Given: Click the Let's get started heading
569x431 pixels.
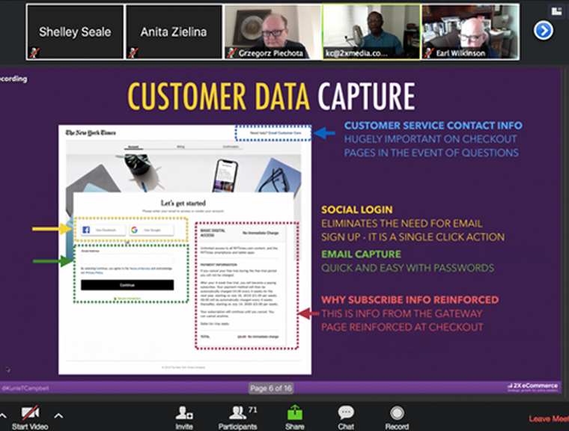Looking at the screenshot, I should [183, 204].
